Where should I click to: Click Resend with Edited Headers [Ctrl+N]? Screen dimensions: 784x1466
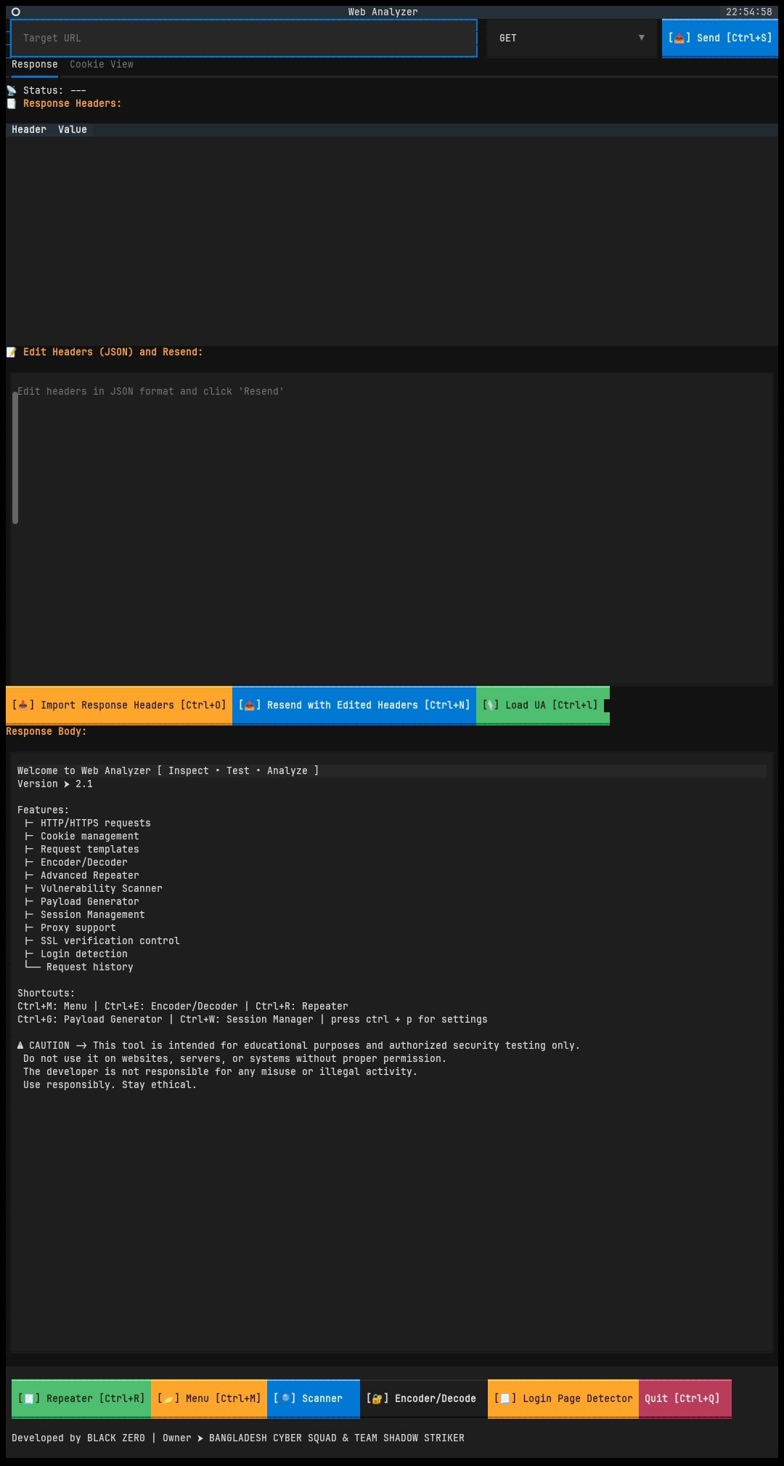click(354, 705)
